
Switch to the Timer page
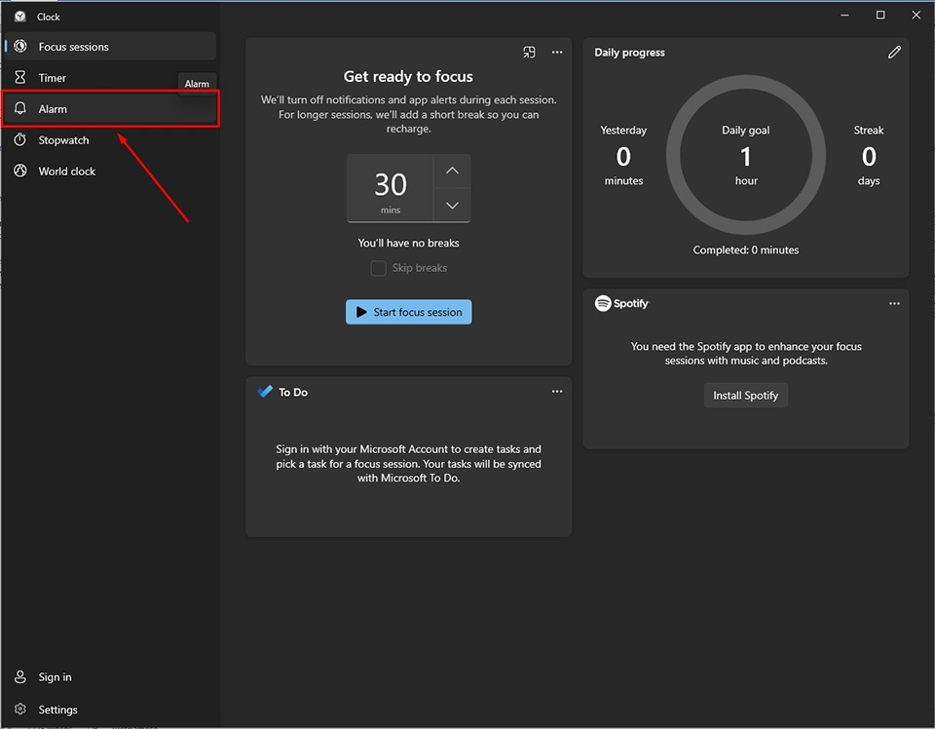111,78
